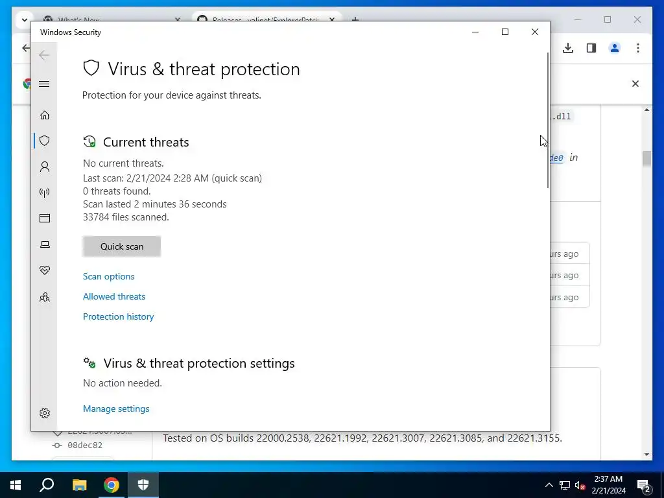Open Manage settings link
Image resolution: width=664 pixels, height=498 pixels.
click(116, 409)
